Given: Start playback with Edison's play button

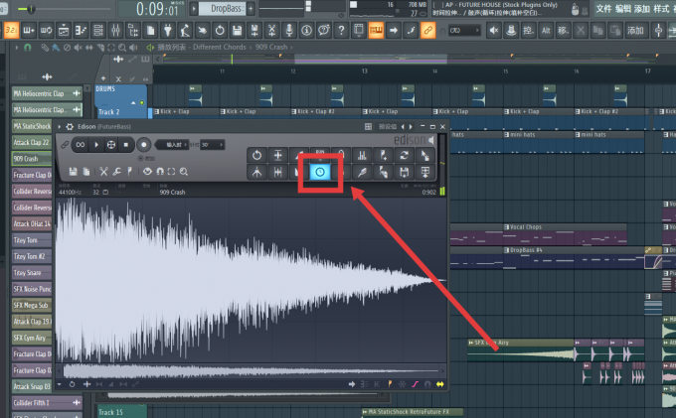Looking at the screenshot, I should pyautogui.click(x=96, y=145).
